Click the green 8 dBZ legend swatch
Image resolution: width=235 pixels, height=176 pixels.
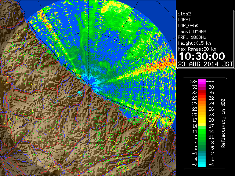pos(202,137)
